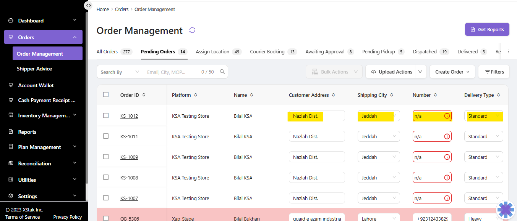517x221 pixels.
Task: Collapse the sidebar using the arrow toggle
Action: click(x=88, y=5)
